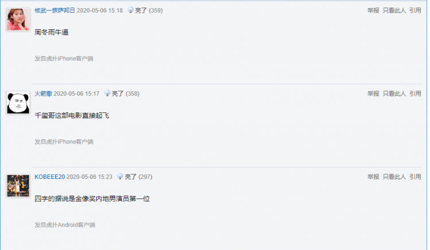The image size is (430, 250).
Task: Filter to only 火箭徽's posts with 只看此人
Action: point(394,93)
